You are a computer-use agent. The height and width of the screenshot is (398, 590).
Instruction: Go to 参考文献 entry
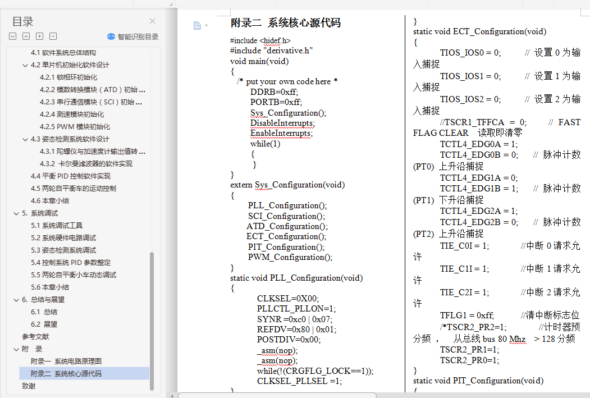coord(35,337)
